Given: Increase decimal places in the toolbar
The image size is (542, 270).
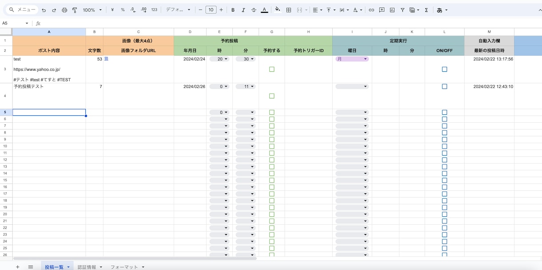Looking at the screenshot, I should coord(143,10).
